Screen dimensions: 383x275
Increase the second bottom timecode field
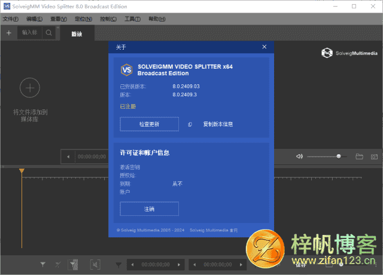point(241,265)
